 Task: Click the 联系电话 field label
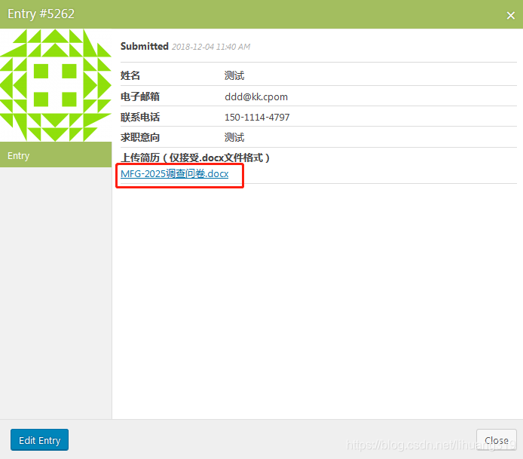coord(140,117)
